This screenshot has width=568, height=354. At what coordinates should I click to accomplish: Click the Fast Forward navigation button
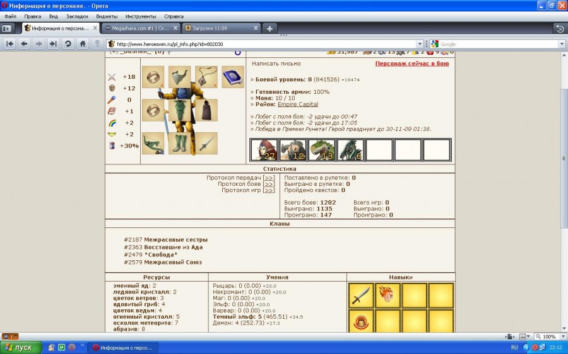click(53, 43)
